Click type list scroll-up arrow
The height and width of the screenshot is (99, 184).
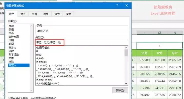pos(126,48)
